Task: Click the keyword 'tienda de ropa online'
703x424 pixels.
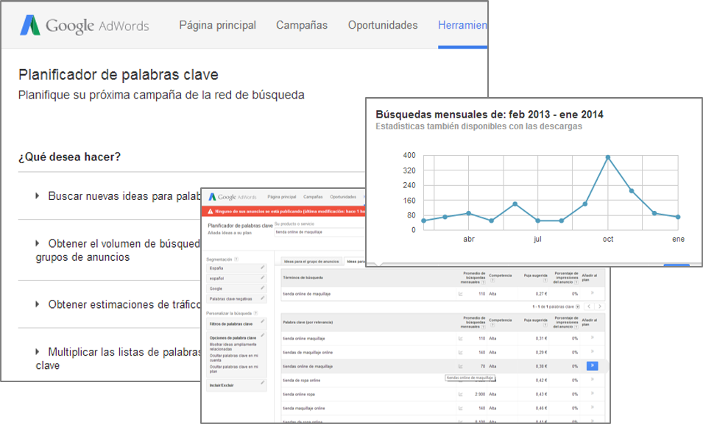Action: pos(301,381)
